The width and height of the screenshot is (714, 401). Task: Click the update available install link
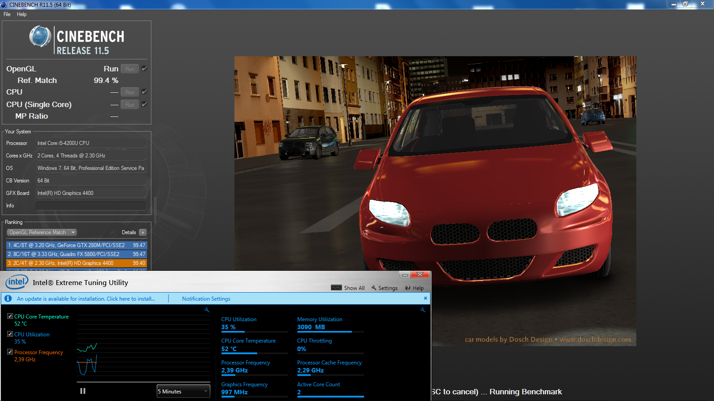pyautogui.click(x=86, y=299)
